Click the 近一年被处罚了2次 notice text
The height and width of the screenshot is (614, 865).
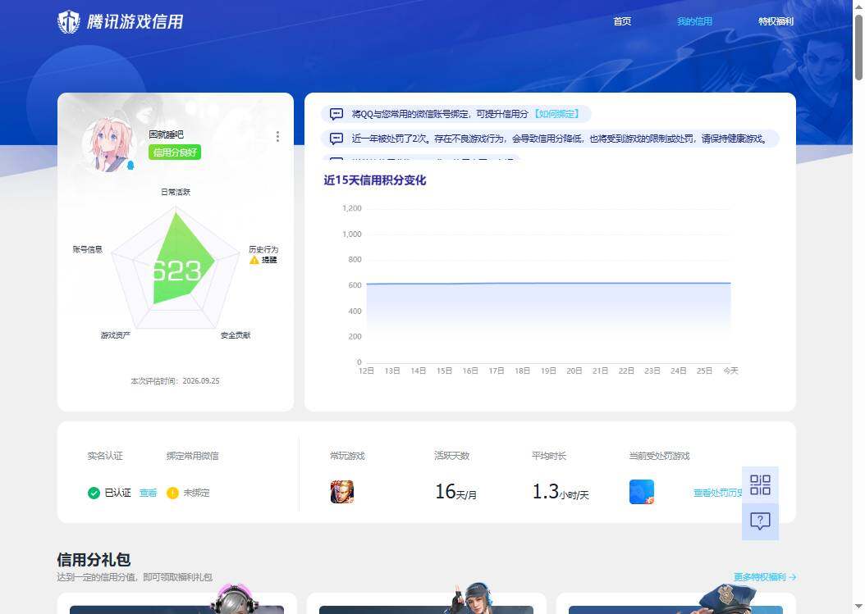[560, 139]
